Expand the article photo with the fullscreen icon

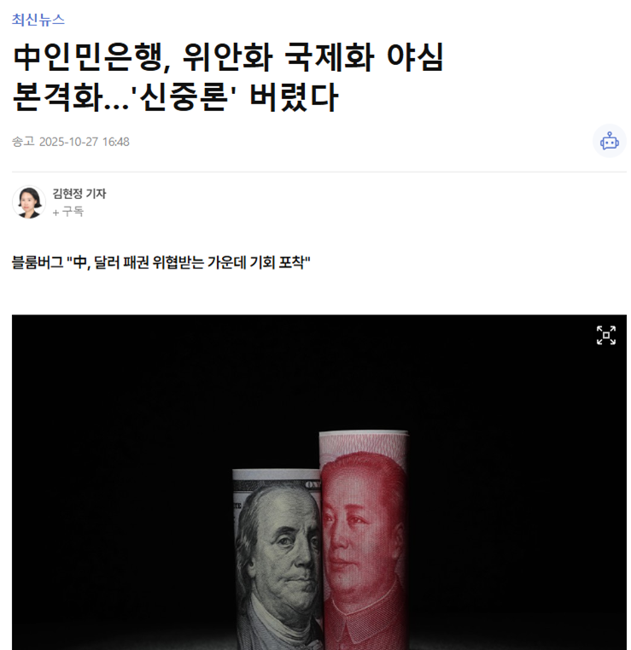(605, 336)
